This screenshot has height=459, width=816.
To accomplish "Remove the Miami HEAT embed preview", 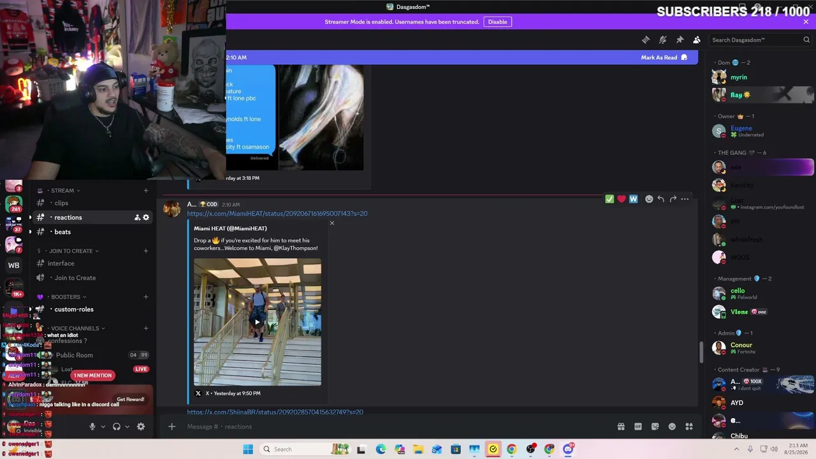I will tap(331, 223).
